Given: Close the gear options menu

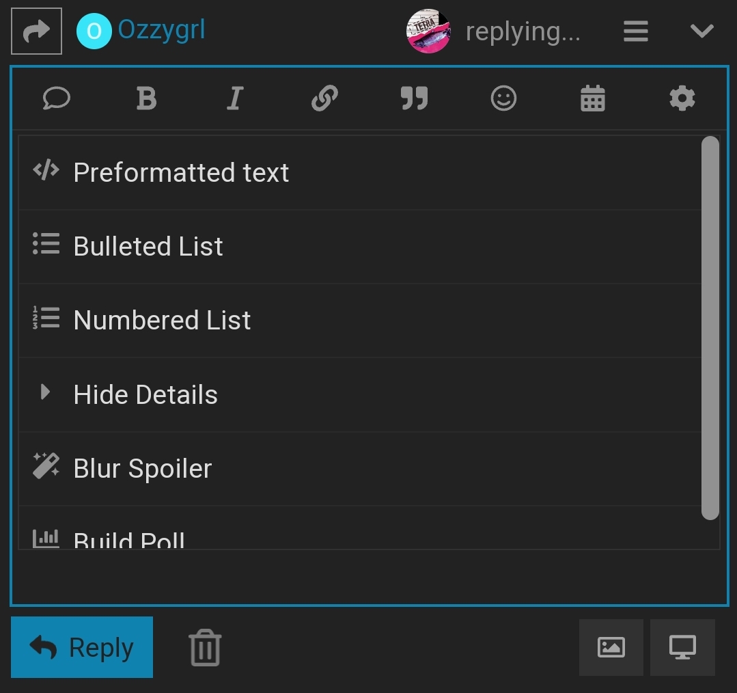Looking at the screenshot, I should click(682, 99).
